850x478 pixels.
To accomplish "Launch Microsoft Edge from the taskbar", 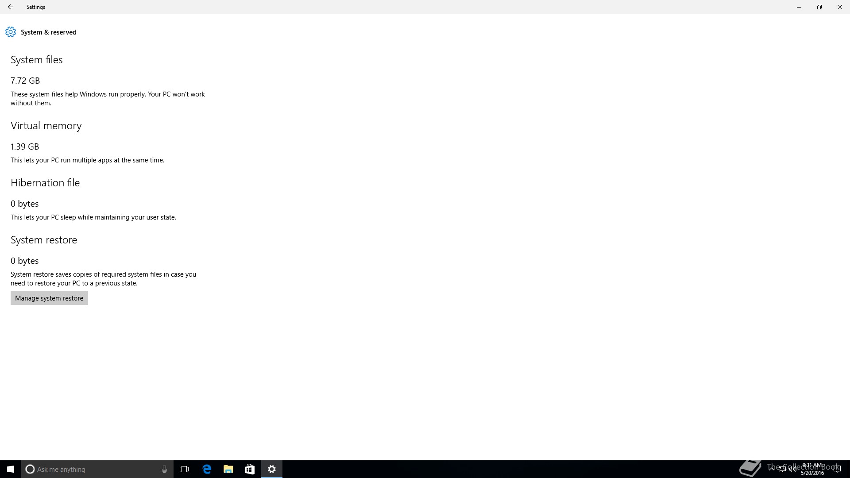I will pos(207,469).
